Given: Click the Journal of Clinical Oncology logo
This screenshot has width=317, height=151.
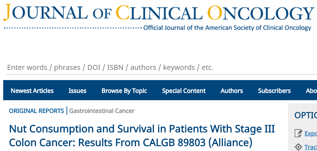Looking at the screenshot, I should click(158, 18).
